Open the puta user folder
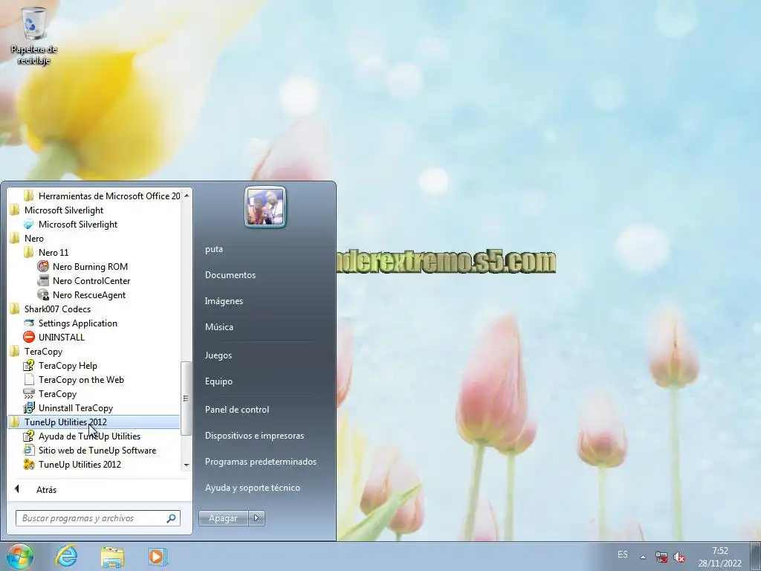Screen dimensions: 761x571 click(x=214, y=249)
